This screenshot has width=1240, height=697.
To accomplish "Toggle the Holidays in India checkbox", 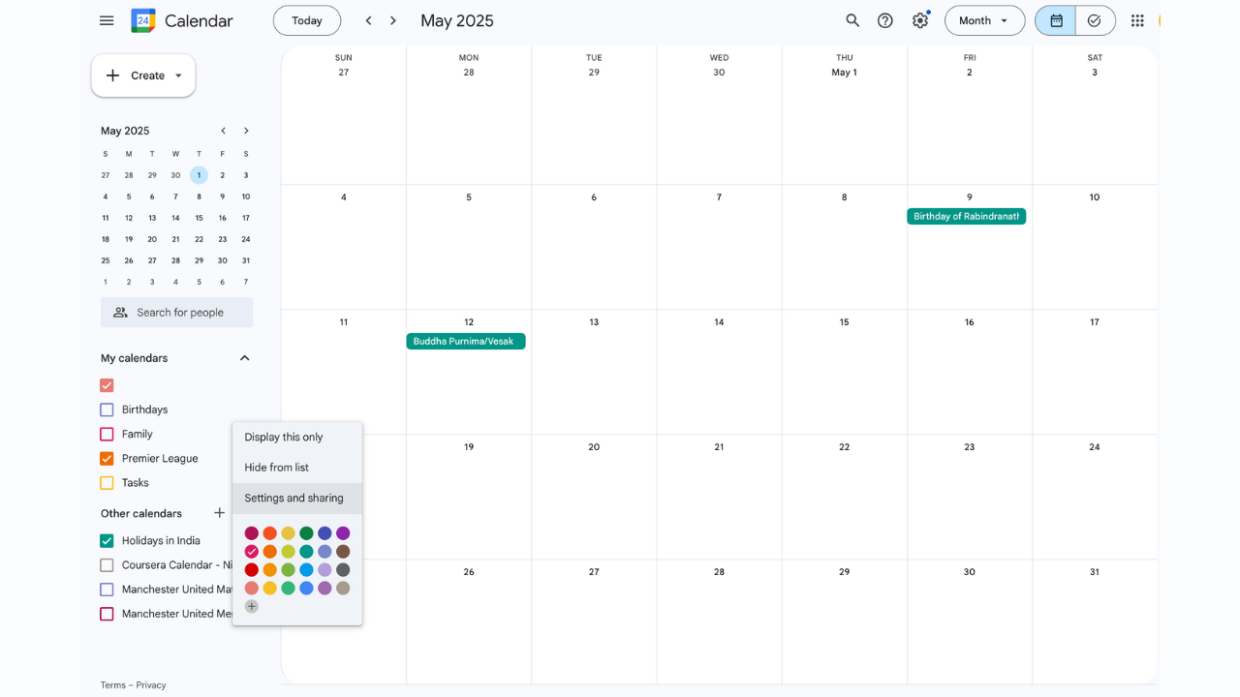I will 107,541.
